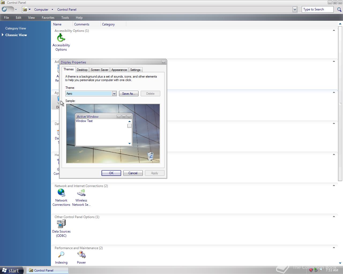Image resolution: width=343 pixels, height=274 pixels.
Task: Open the Power options icon
Action: pos(81,258)
